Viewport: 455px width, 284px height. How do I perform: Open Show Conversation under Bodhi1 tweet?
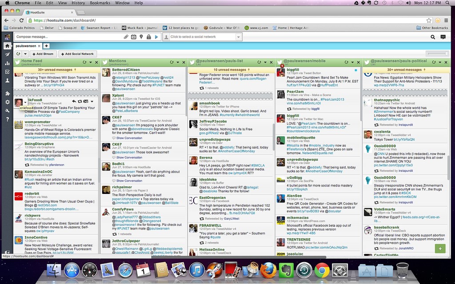[x=129, y=181]
